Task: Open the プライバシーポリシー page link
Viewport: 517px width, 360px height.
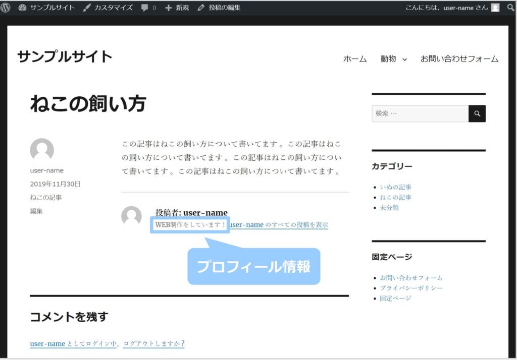Action: (x=411, y=288)
